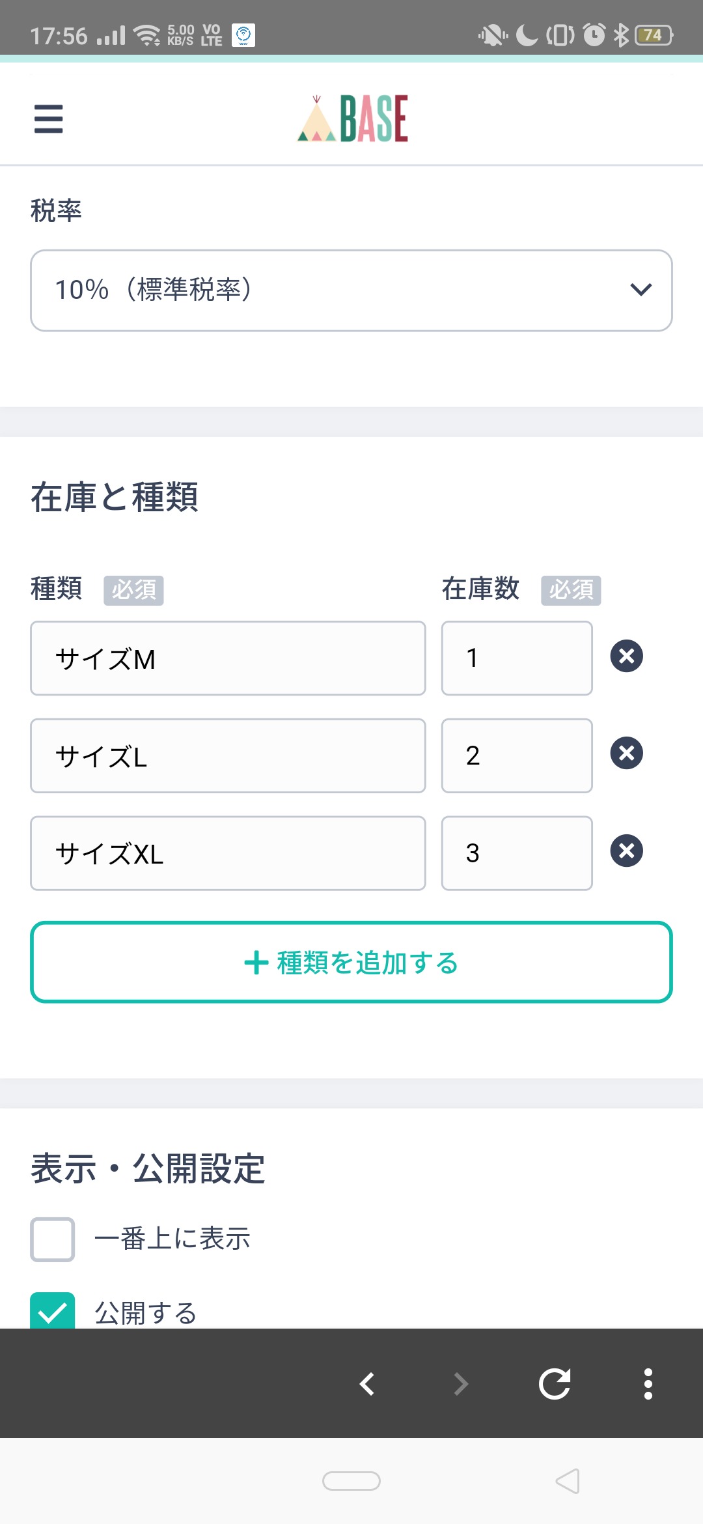Screen dimensions: 703x1524
Task: Focus the サイズXL type name field
Action: click(228, 854)
